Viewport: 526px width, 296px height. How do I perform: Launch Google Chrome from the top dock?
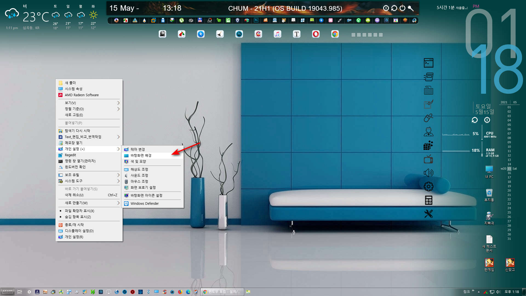tap(335, 34)
